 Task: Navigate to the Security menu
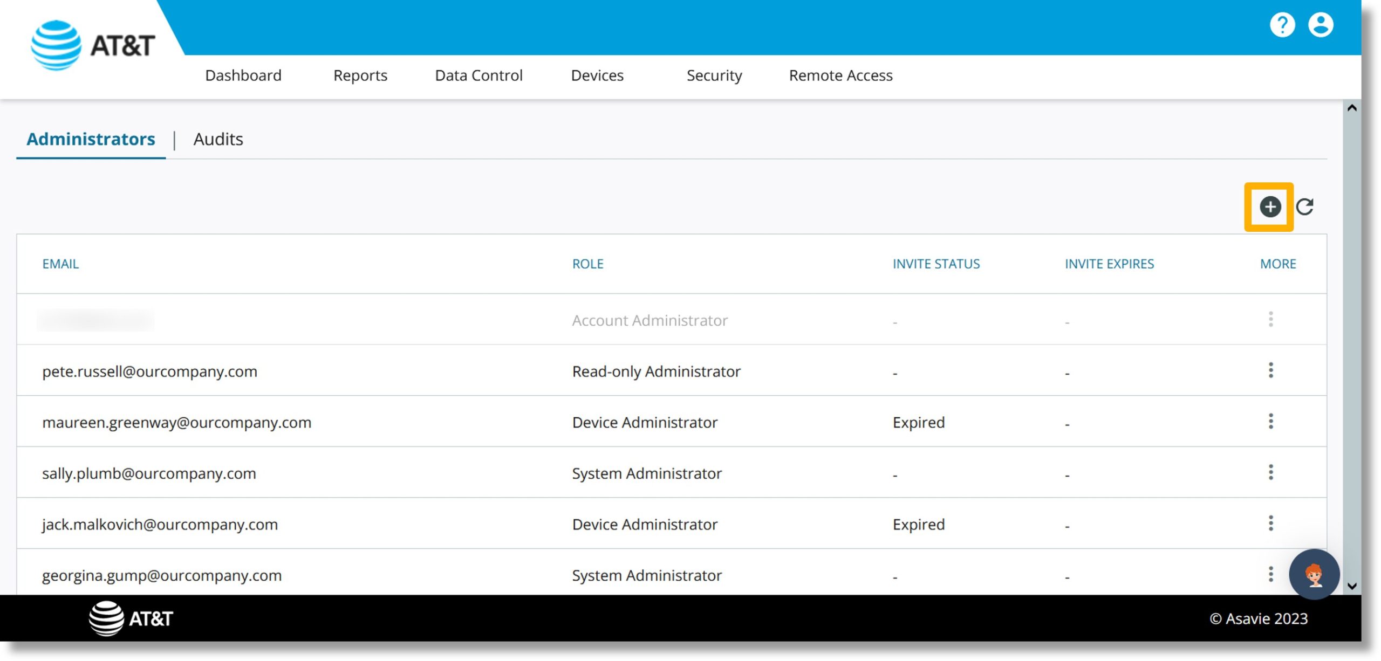[x=713, y=75]
